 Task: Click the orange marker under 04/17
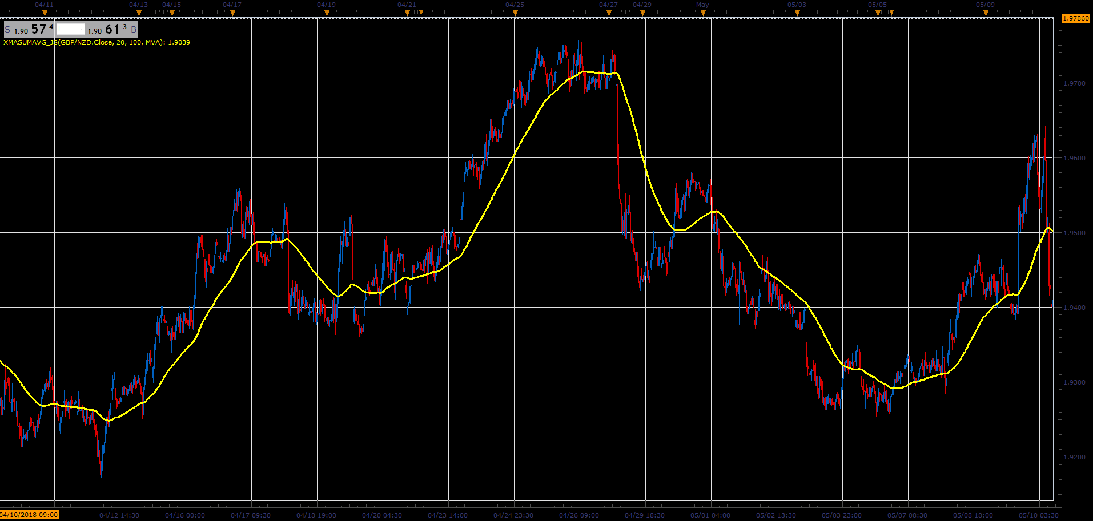pyautogui.click(x=232, y=13)
